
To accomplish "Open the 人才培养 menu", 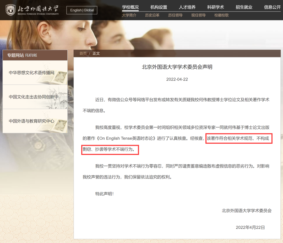I will click(187, 7).
